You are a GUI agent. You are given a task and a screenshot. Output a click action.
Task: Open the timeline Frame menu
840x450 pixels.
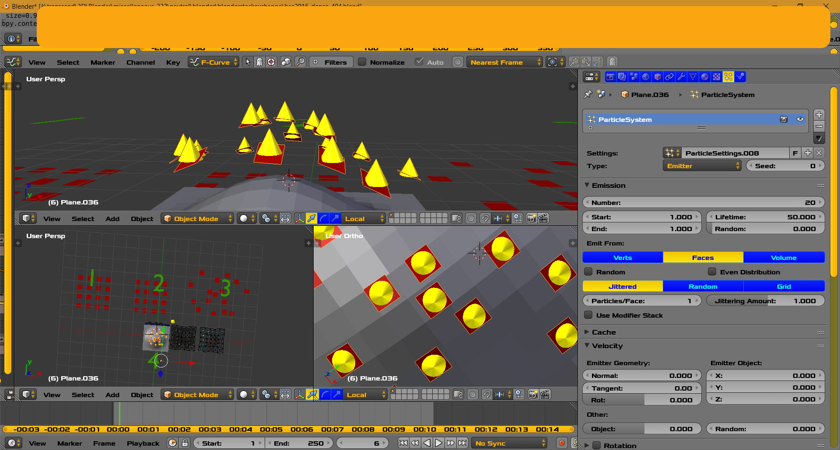[104, 443]
